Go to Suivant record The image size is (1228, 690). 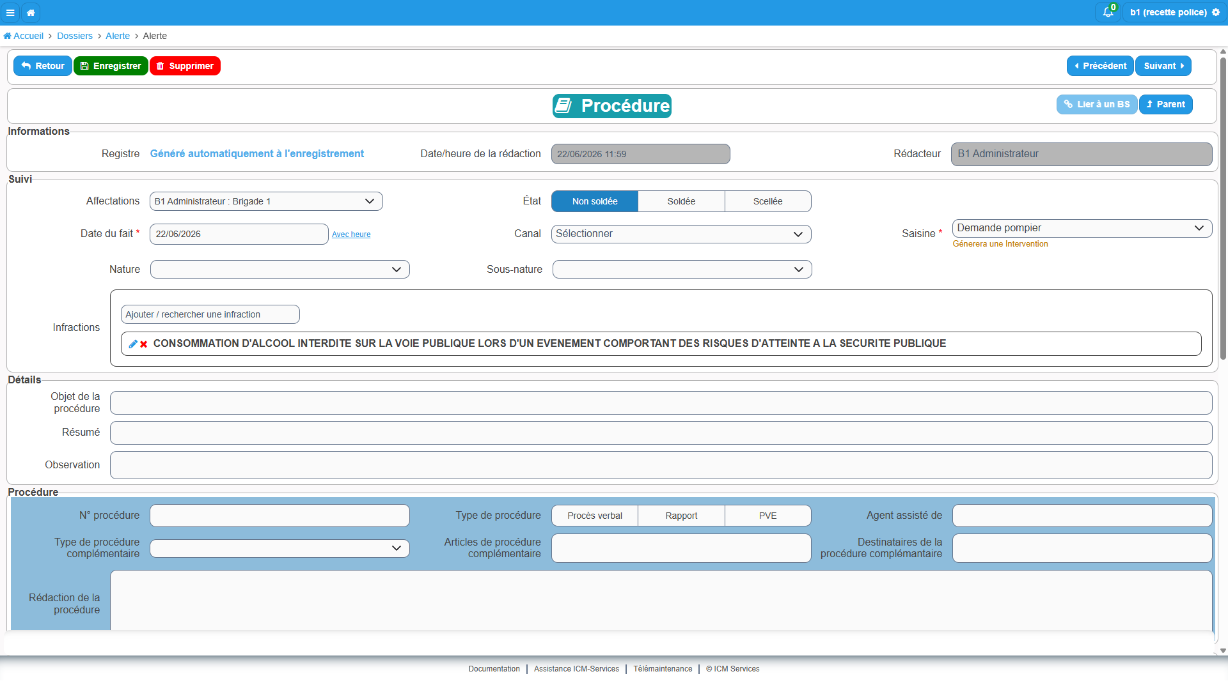coord(1163,66)
